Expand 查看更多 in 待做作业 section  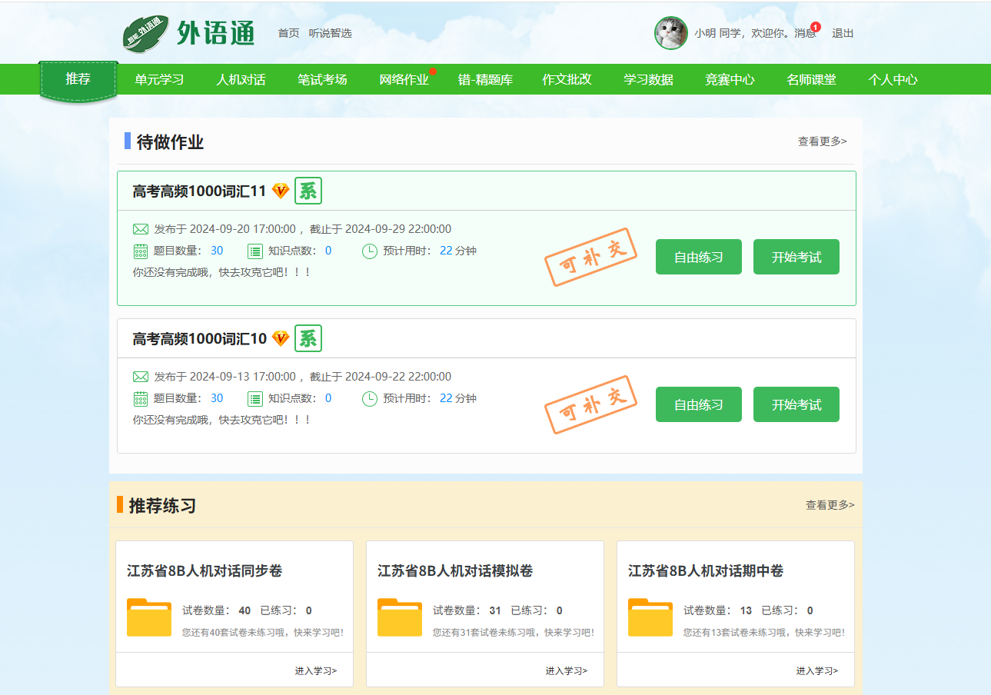coord(822,141)
